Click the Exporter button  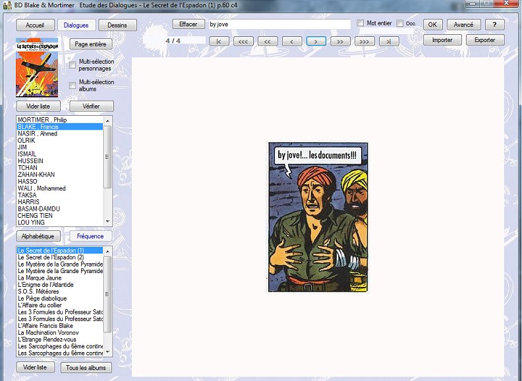pos(484,40)
